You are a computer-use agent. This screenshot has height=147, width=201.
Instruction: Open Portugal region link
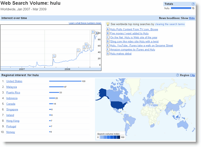coord(11,126)
